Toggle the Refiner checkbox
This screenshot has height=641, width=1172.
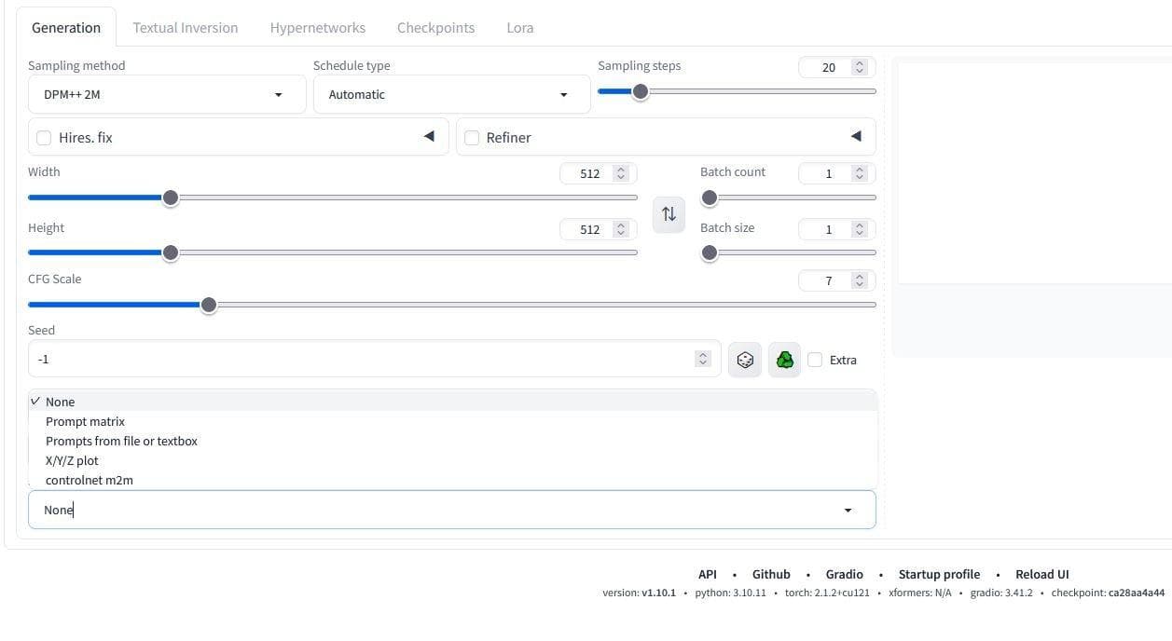(x=472, y=138)
